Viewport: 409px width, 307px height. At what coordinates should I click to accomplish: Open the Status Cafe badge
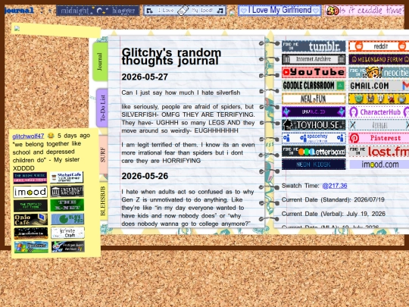[67, 178]
